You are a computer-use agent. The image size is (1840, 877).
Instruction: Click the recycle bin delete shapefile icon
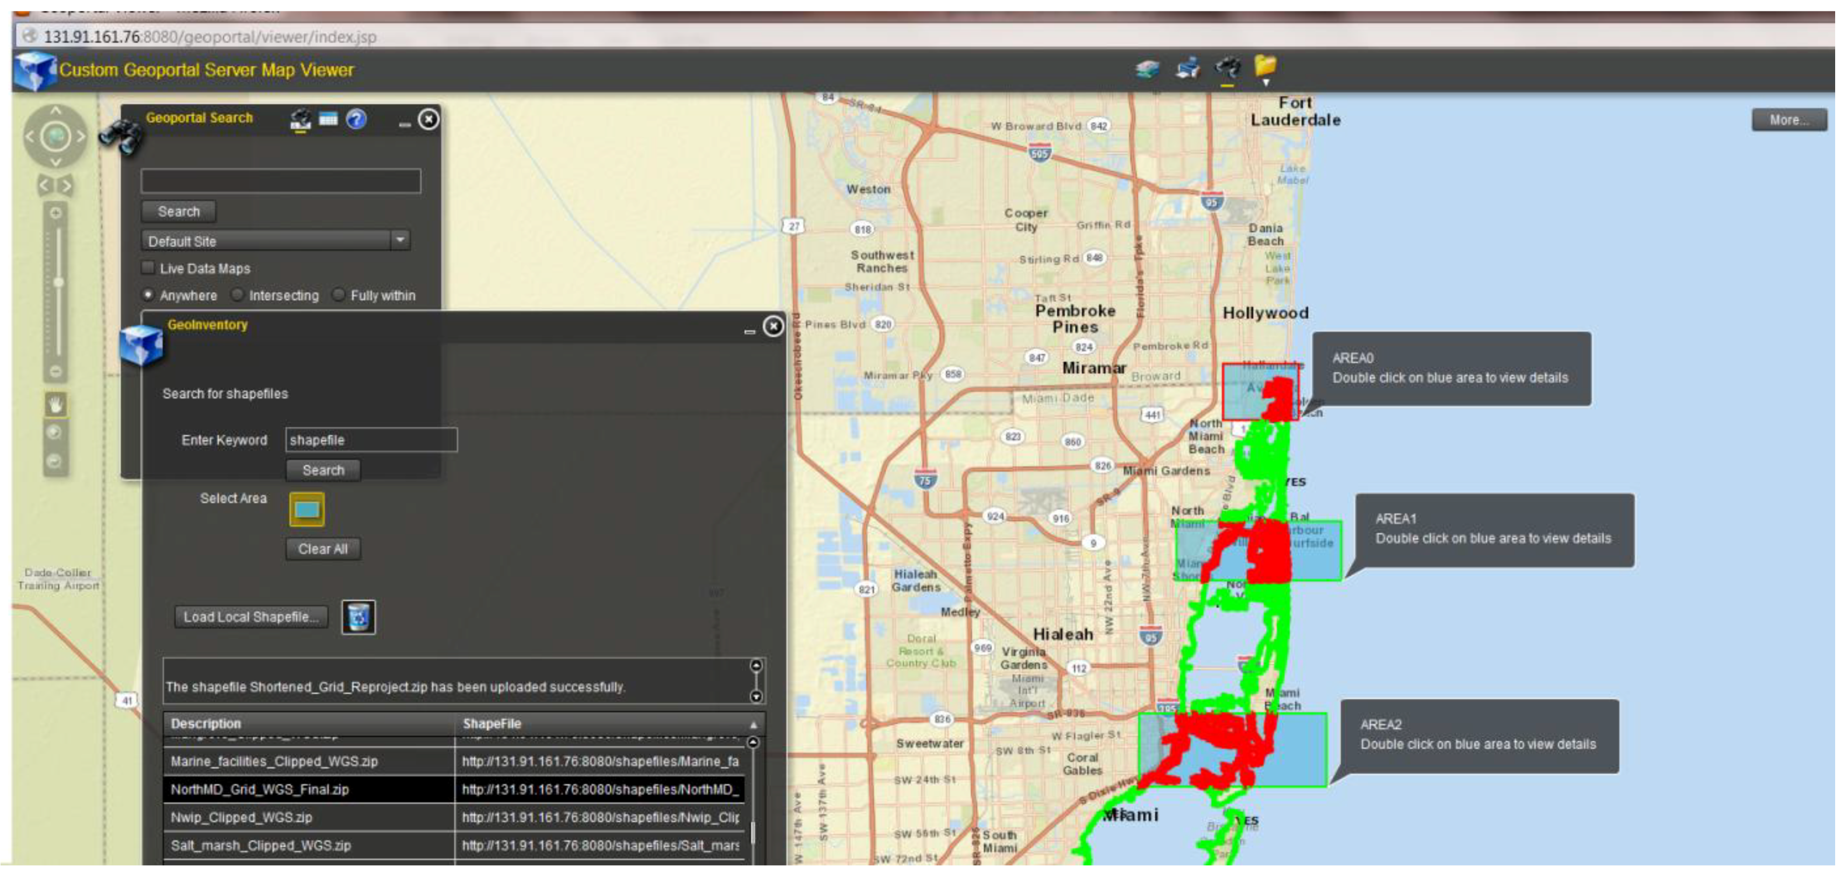pyautogui.click(x=359, y=617)
